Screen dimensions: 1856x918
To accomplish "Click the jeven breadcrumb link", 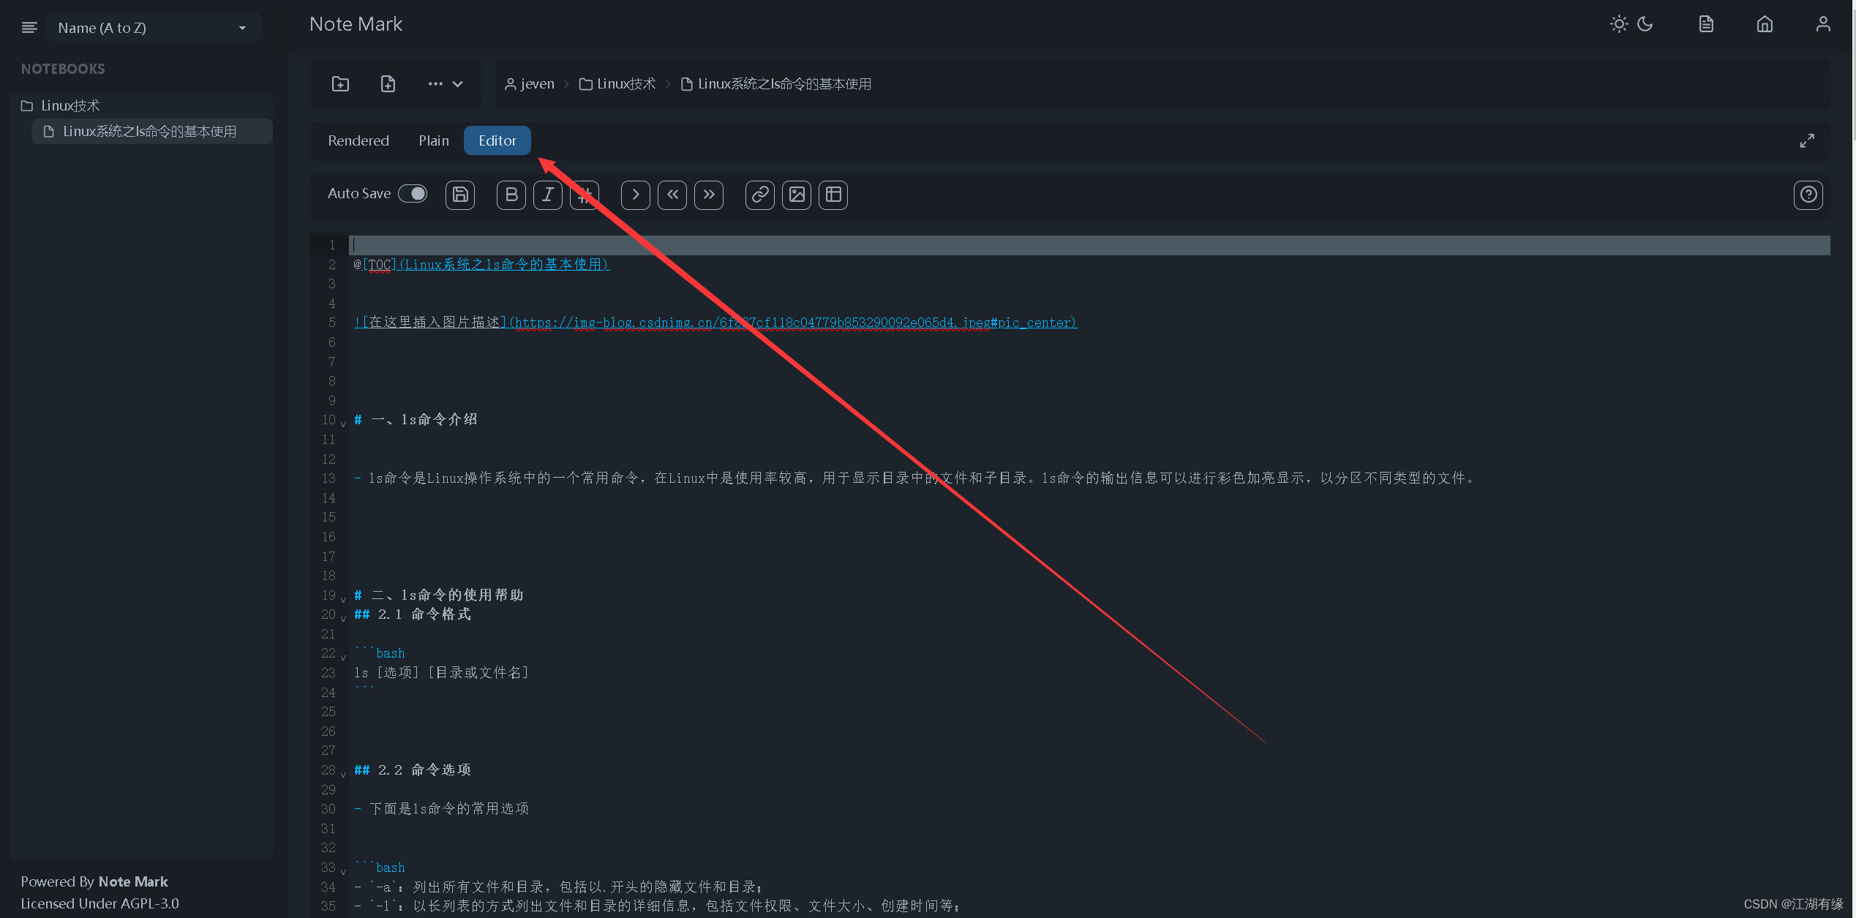I will tap(530, 84).
